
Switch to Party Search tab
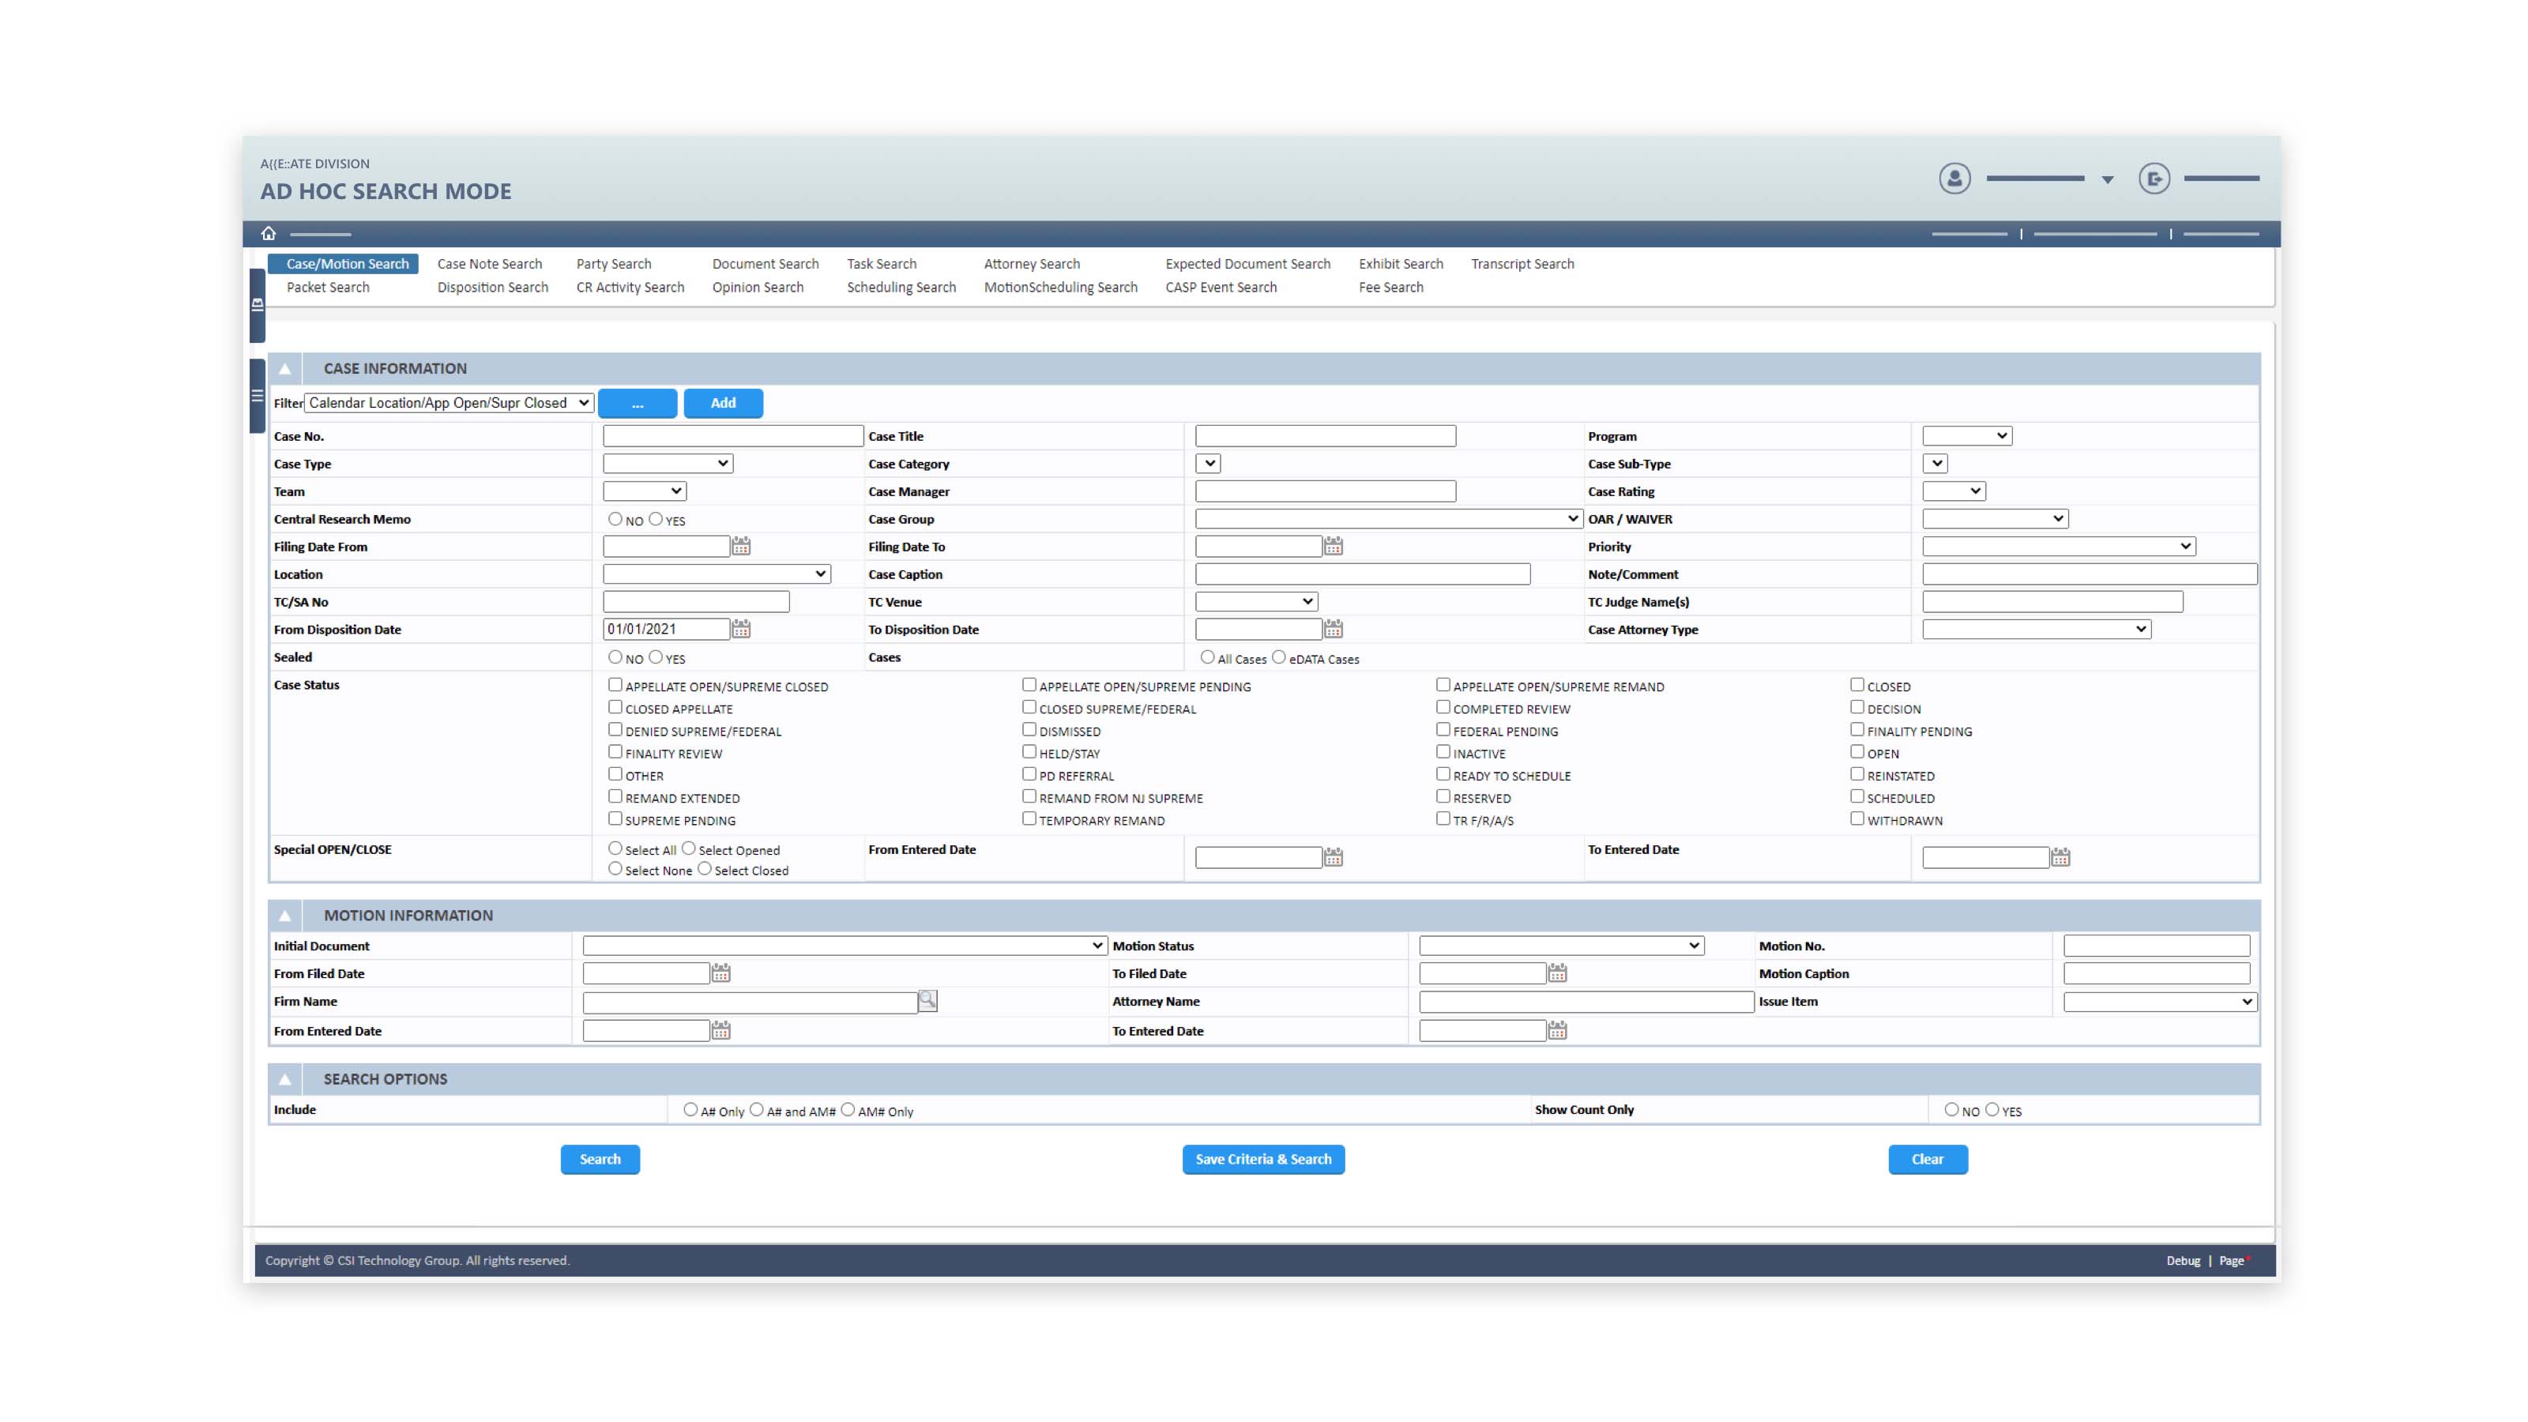pos(615,264)
